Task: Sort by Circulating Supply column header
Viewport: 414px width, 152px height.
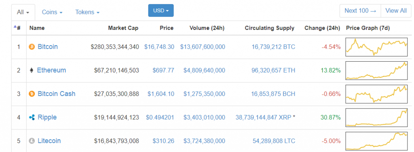Action: pos(270,28)
